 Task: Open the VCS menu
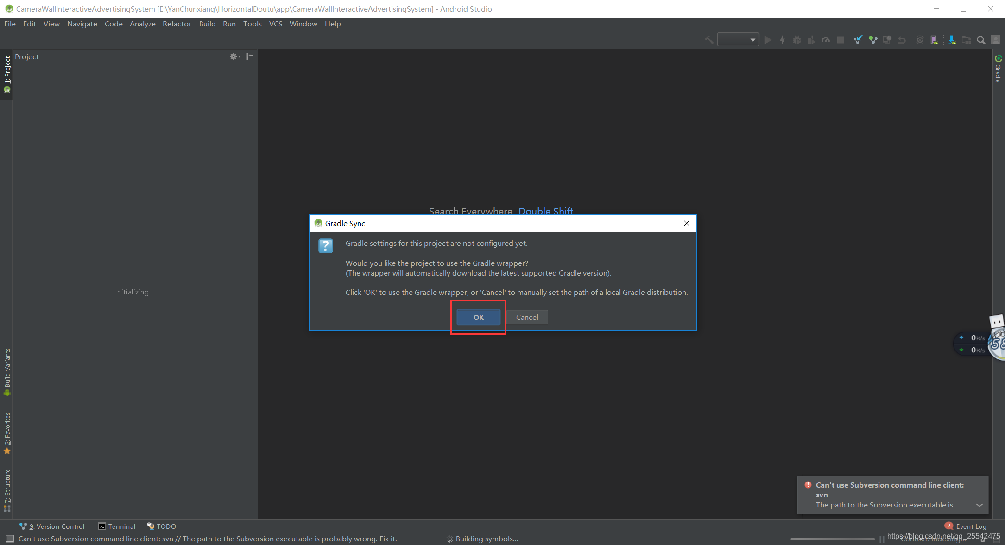276,24
